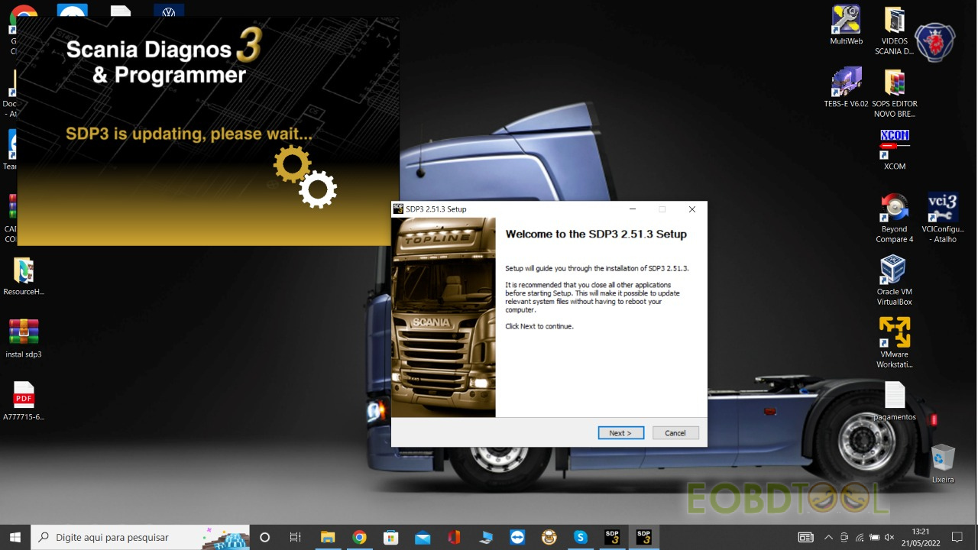
Task: Open Cortana circle on the taskbar
Action: (x=265, y=537)
